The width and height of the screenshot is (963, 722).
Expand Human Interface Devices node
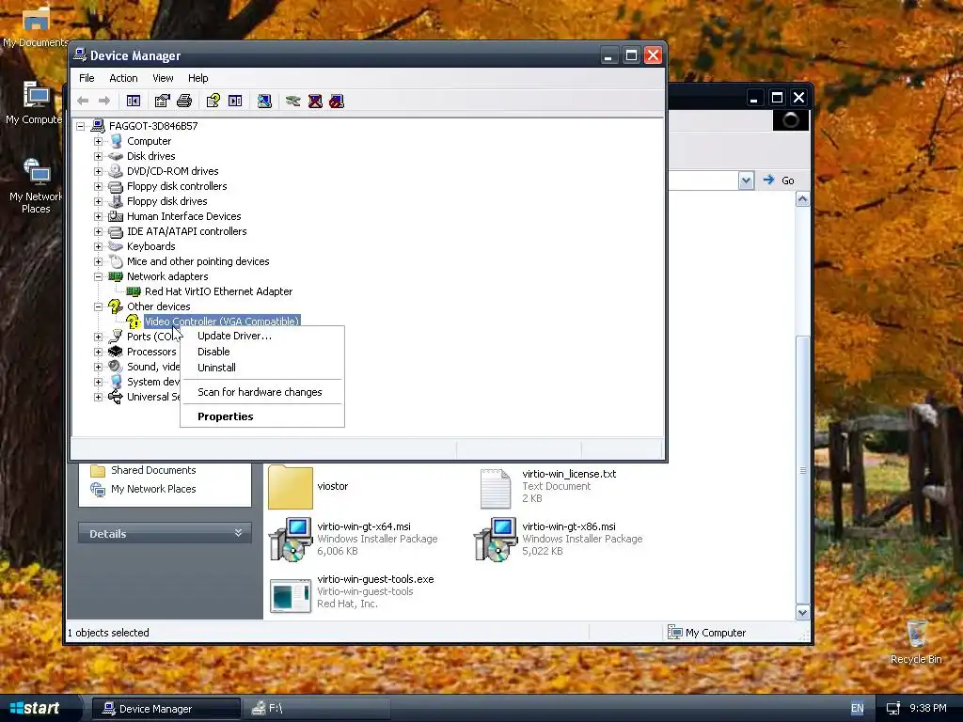pyautogui.click(x=98, y=216)
